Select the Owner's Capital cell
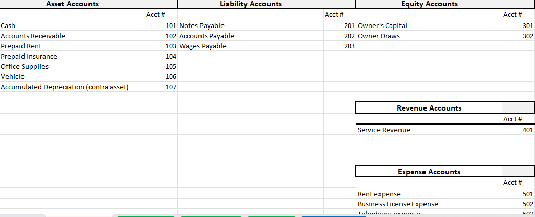 pos(429,25)
